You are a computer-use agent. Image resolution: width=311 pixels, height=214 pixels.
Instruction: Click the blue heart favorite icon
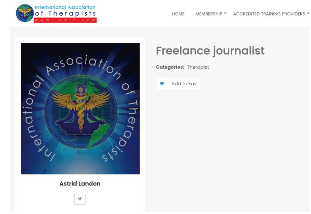click(162, 84)
